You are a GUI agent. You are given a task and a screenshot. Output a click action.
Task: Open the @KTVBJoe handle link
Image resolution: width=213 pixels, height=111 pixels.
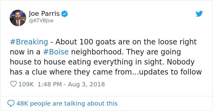(41, 21)
